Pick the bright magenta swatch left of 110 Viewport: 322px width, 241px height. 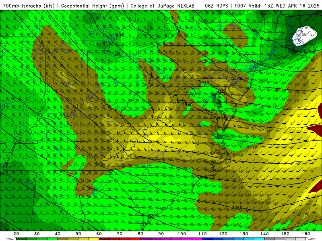(197, 239)
